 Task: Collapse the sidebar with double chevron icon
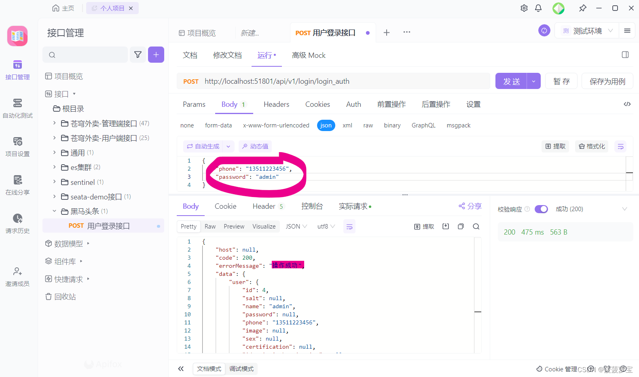point(181,369)
